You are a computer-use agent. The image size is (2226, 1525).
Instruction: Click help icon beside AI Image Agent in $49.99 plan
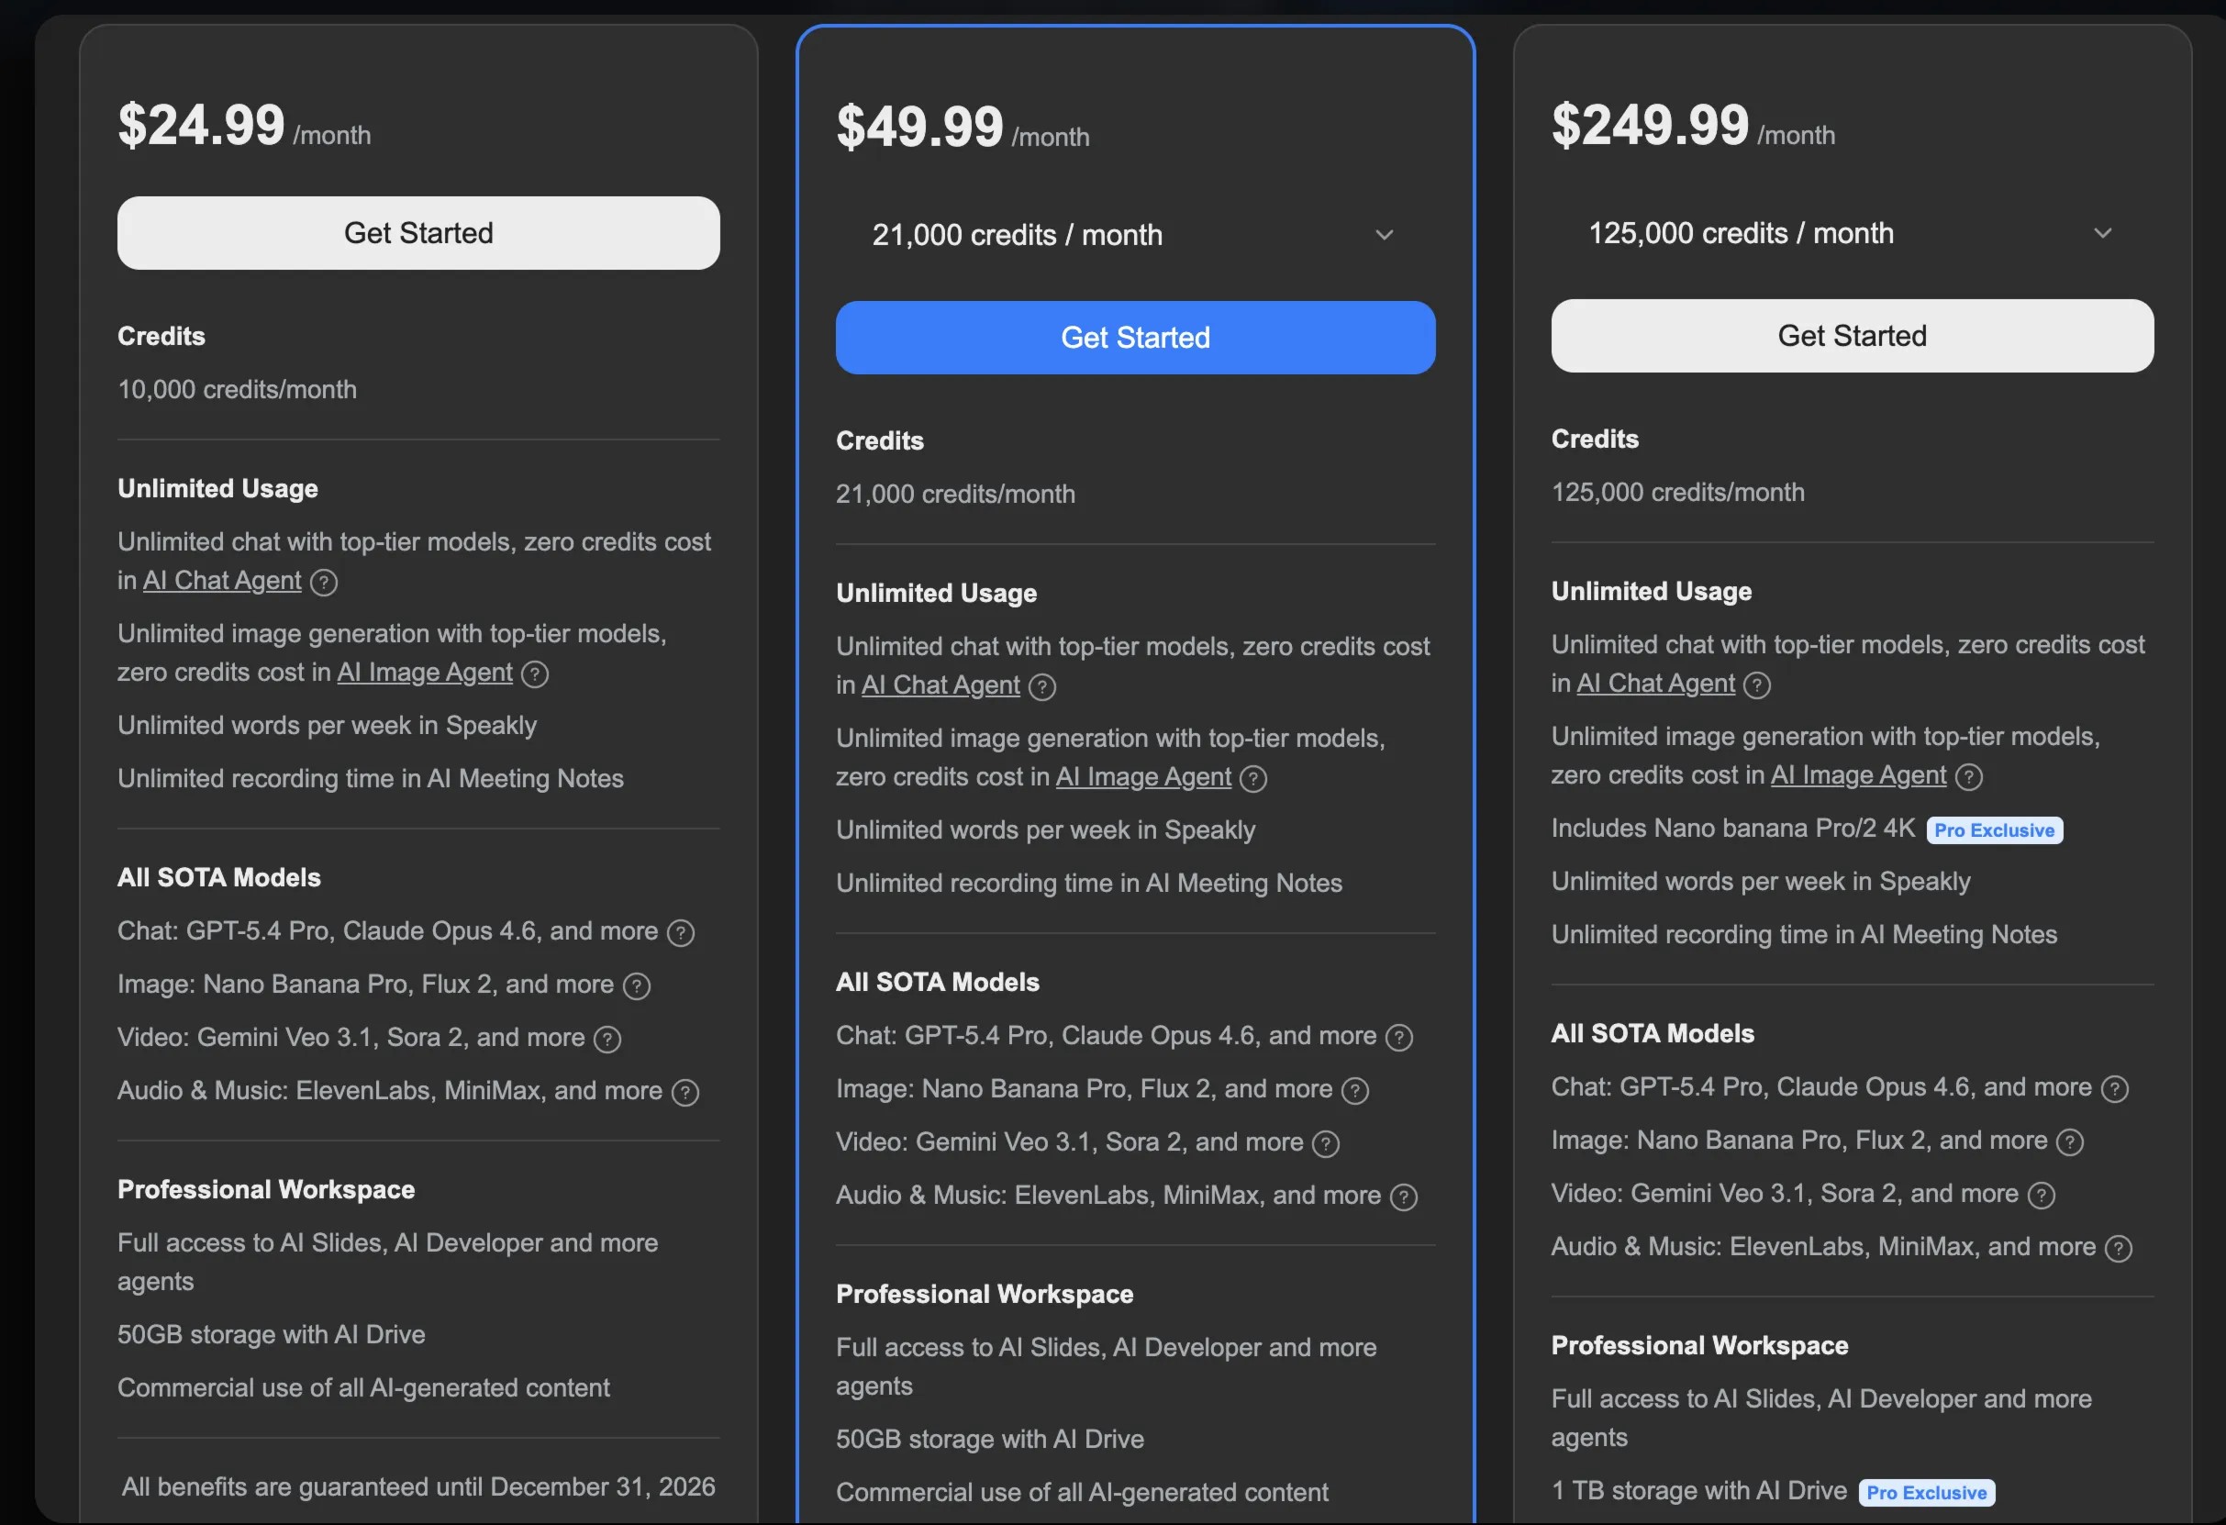pos(1252,779)
